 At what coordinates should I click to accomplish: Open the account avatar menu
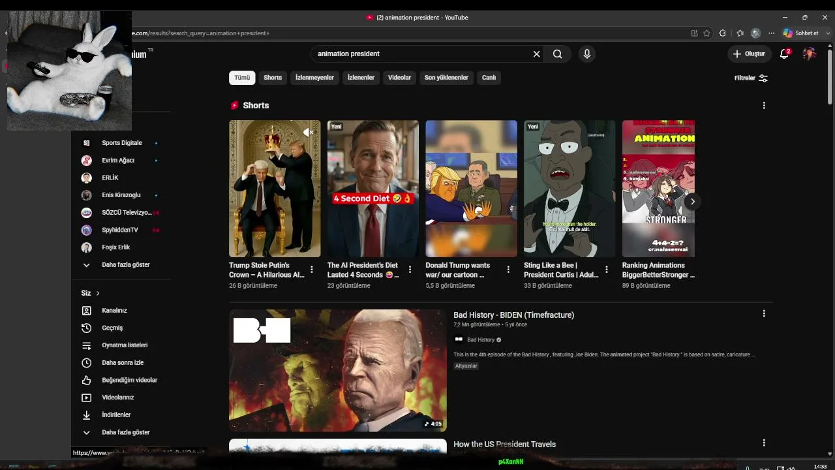810,54
